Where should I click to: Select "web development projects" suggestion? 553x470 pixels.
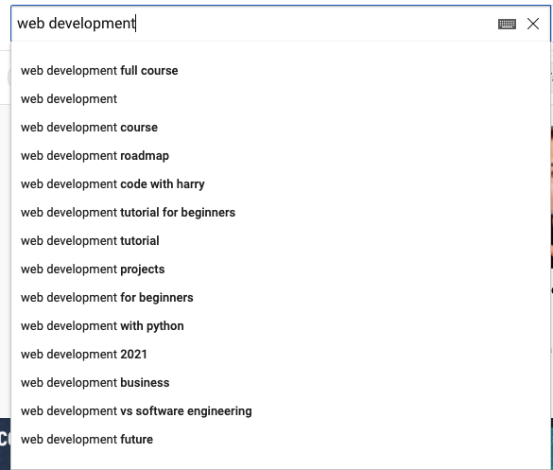point(281,270)
